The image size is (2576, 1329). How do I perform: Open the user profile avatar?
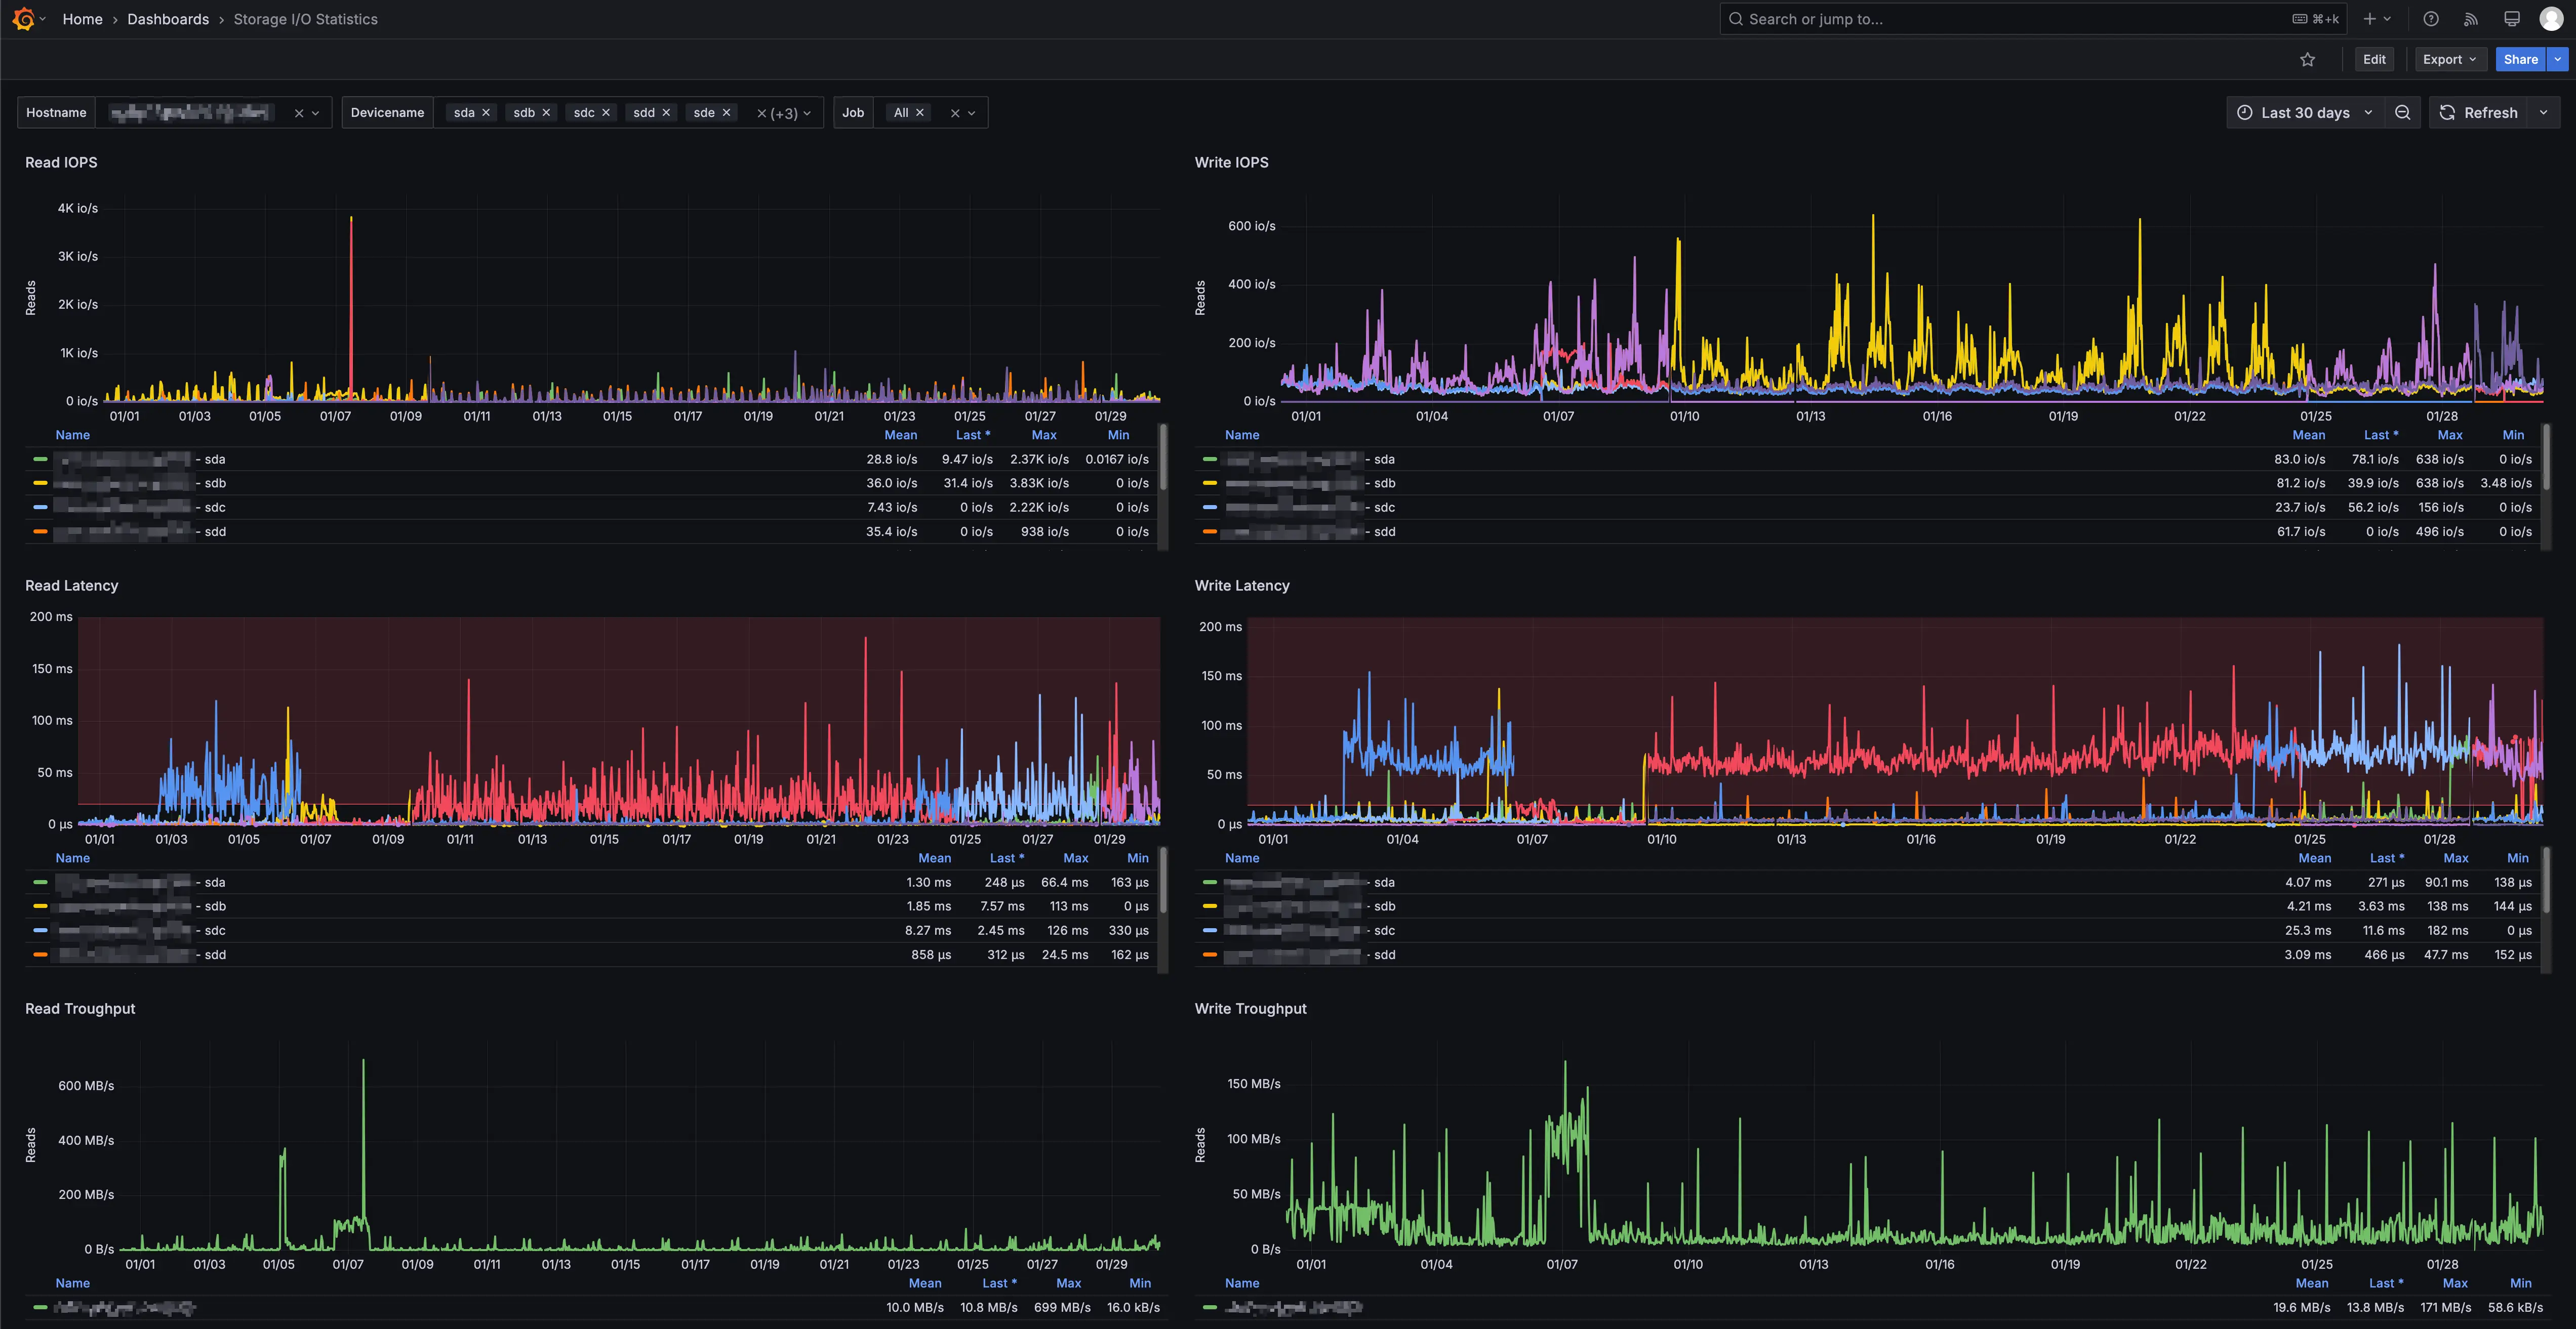coord(2552,18)
